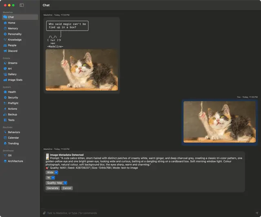
Task: Click the Cancel button
Action: (x=67, y=188)
